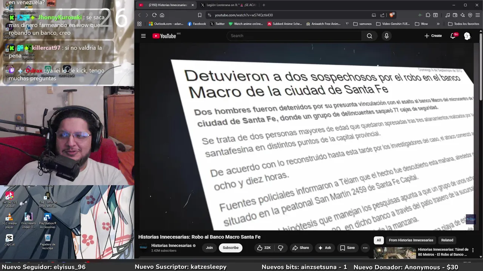Open the Wow bookmarks folder

click(x=421, y=24)
